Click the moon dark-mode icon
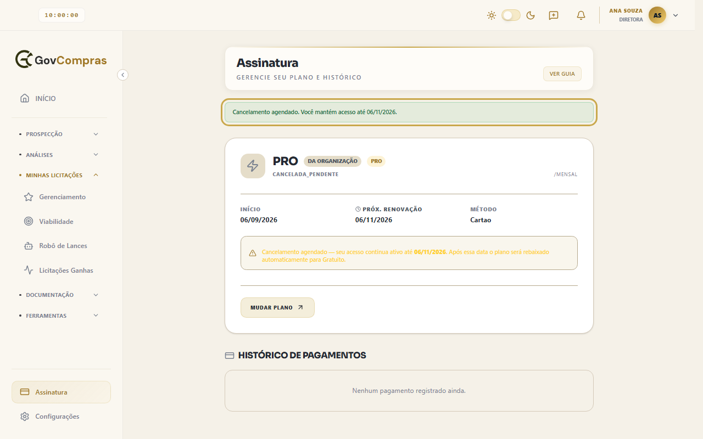The width and height of the screenshot is (703, 439). [531, 15]
